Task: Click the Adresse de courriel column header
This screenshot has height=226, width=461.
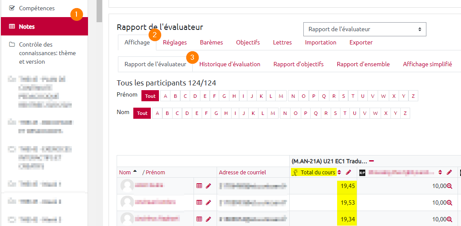Action: pos(242,173)
